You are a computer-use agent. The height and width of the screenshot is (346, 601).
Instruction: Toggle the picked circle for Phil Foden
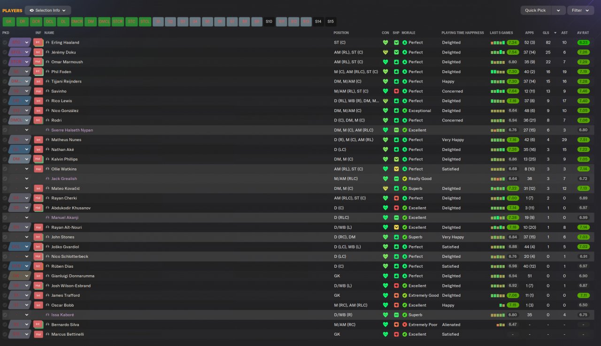5,72
